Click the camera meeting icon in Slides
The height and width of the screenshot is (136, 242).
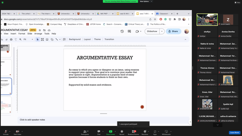coord(137,31)
